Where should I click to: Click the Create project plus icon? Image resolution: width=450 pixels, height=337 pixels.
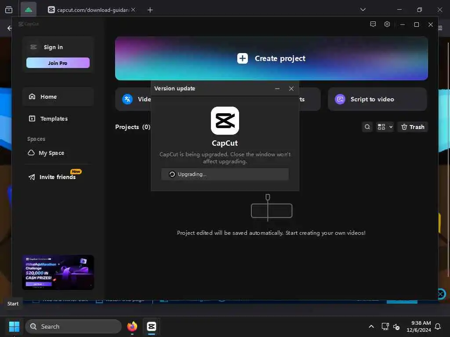click(242, 58)
